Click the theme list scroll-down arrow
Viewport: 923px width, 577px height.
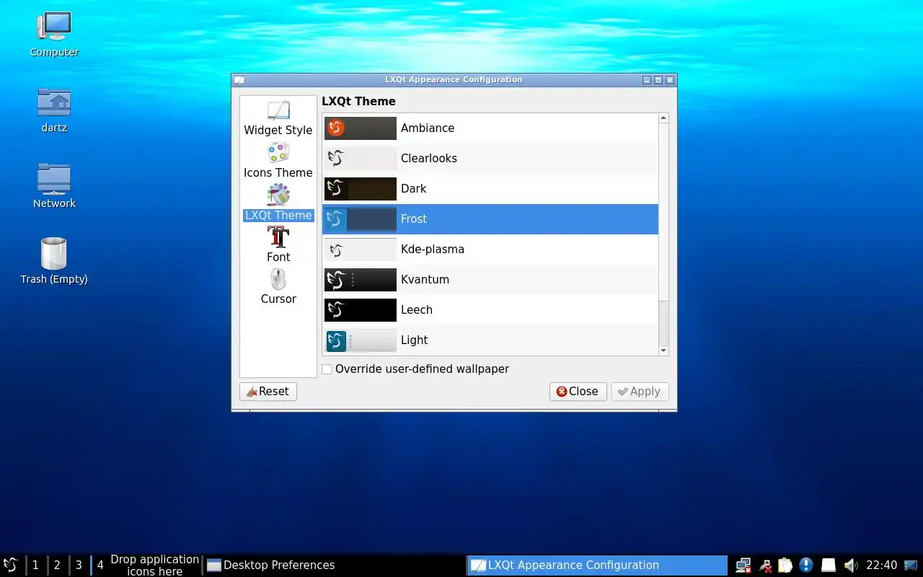[664, 351]
